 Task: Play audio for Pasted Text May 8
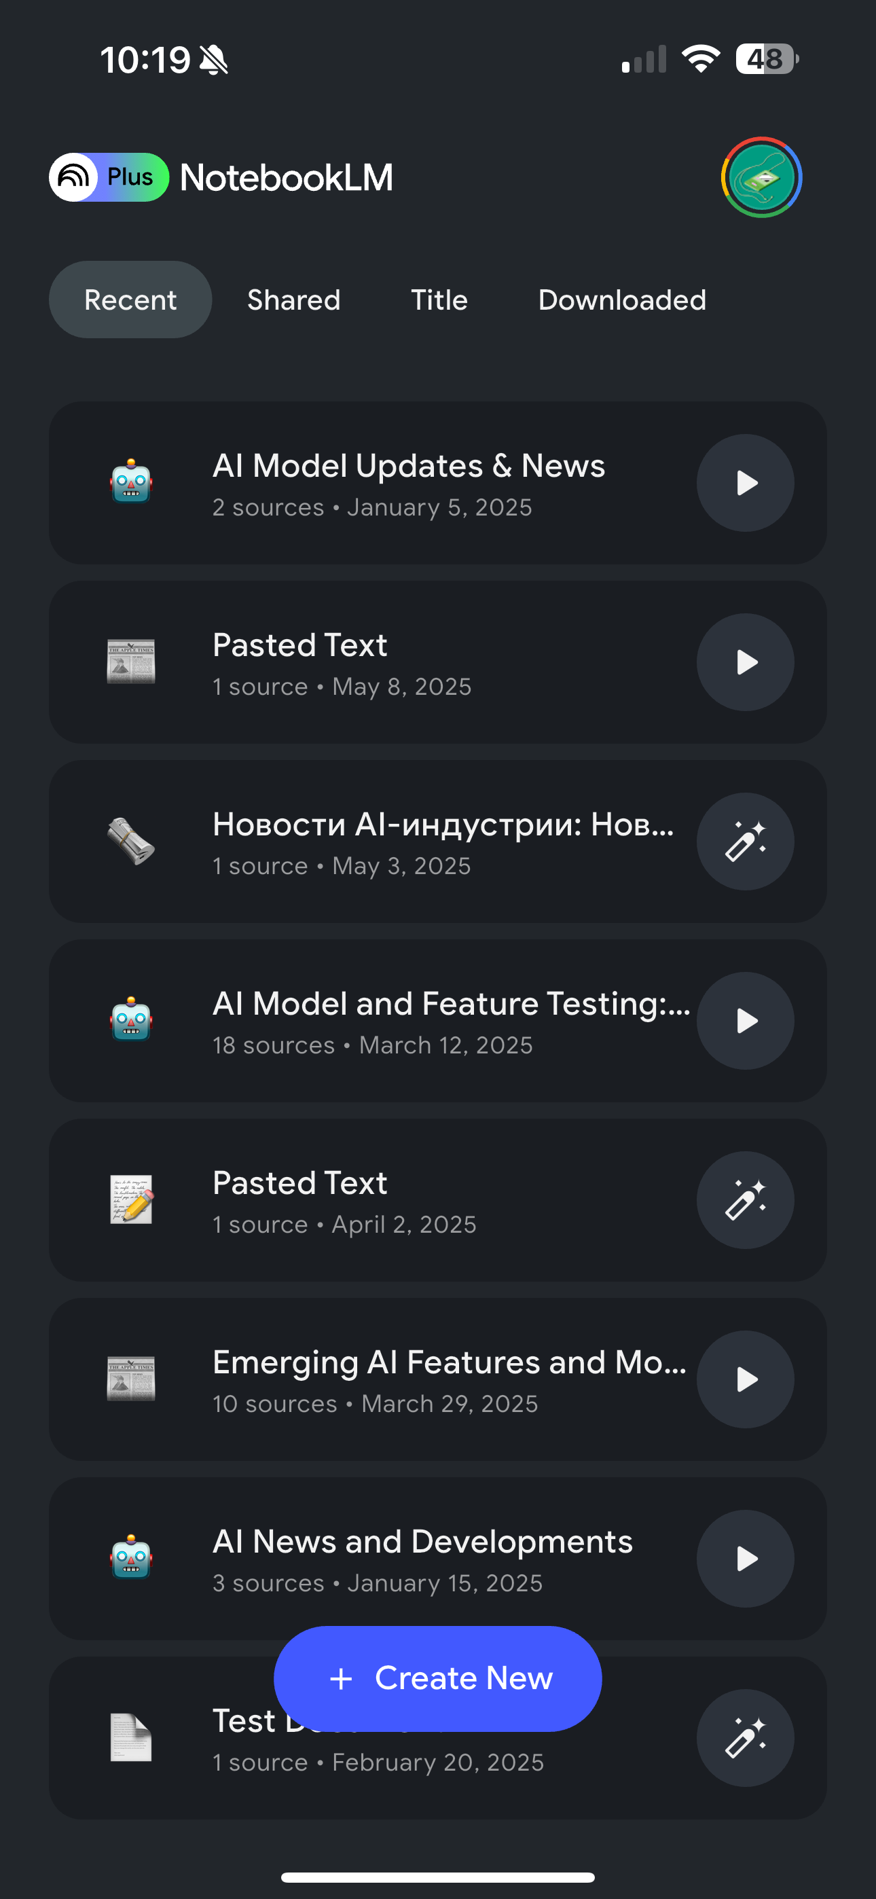[x=745, y=662]
